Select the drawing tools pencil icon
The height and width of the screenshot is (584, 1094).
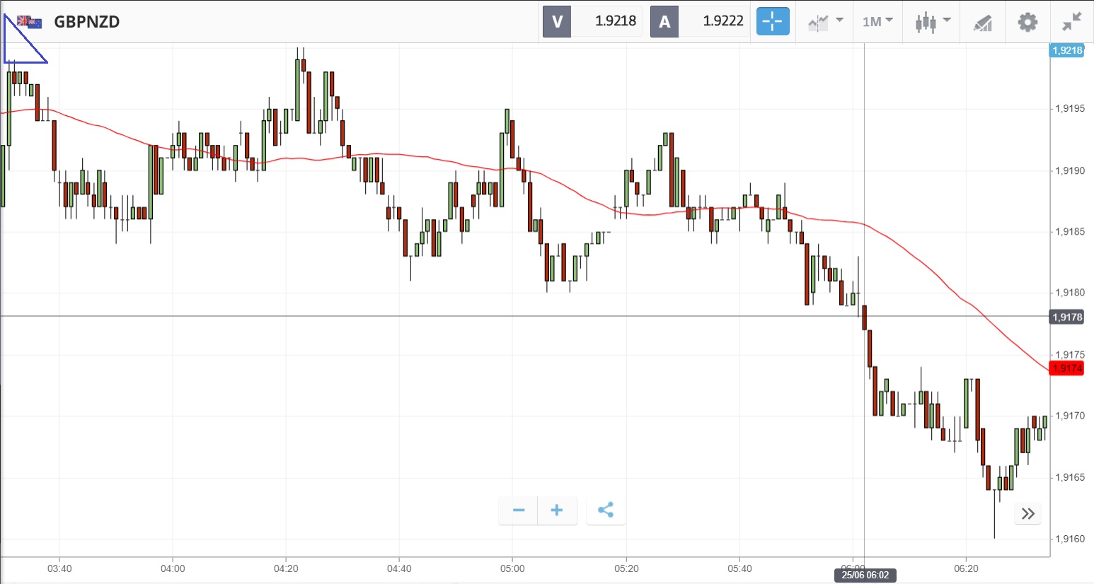983,23
